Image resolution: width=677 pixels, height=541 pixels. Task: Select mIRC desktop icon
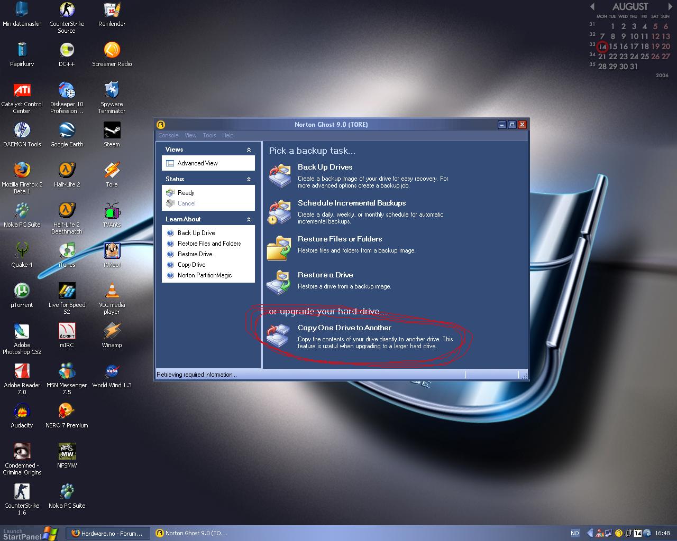[x=67, y=335]
